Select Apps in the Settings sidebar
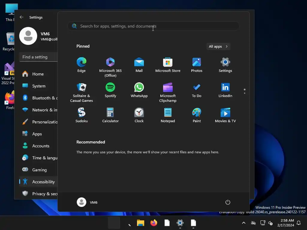This screenshot has height=230, width=307. pos(39,134)
